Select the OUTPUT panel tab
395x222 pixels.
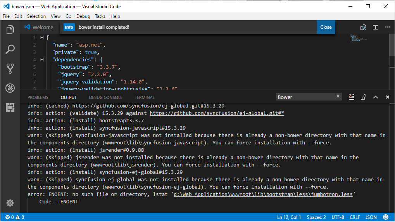69,97
